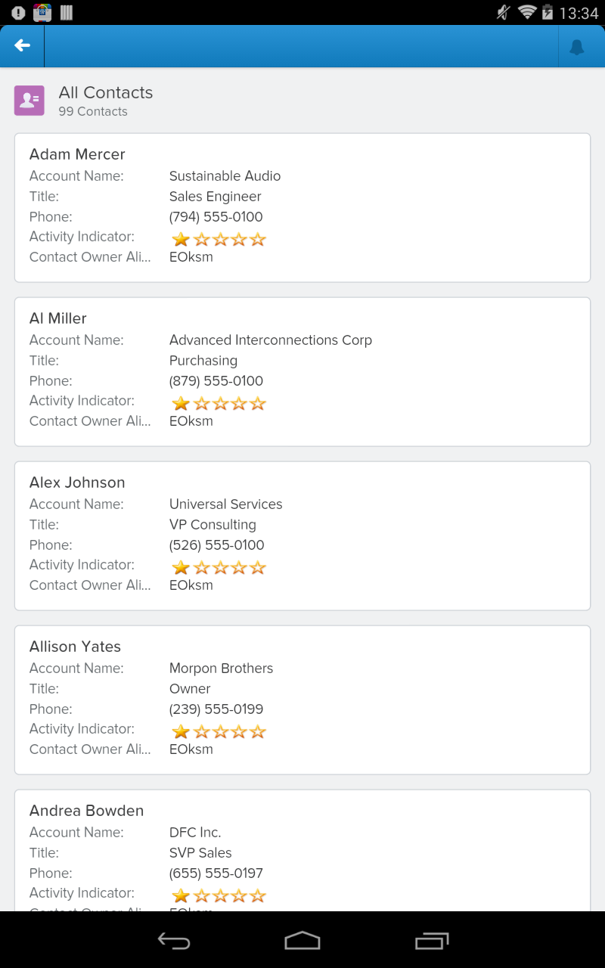Open the Alex Johnson contact card
The image size is (605, 968).
click(x=77, y=482)
